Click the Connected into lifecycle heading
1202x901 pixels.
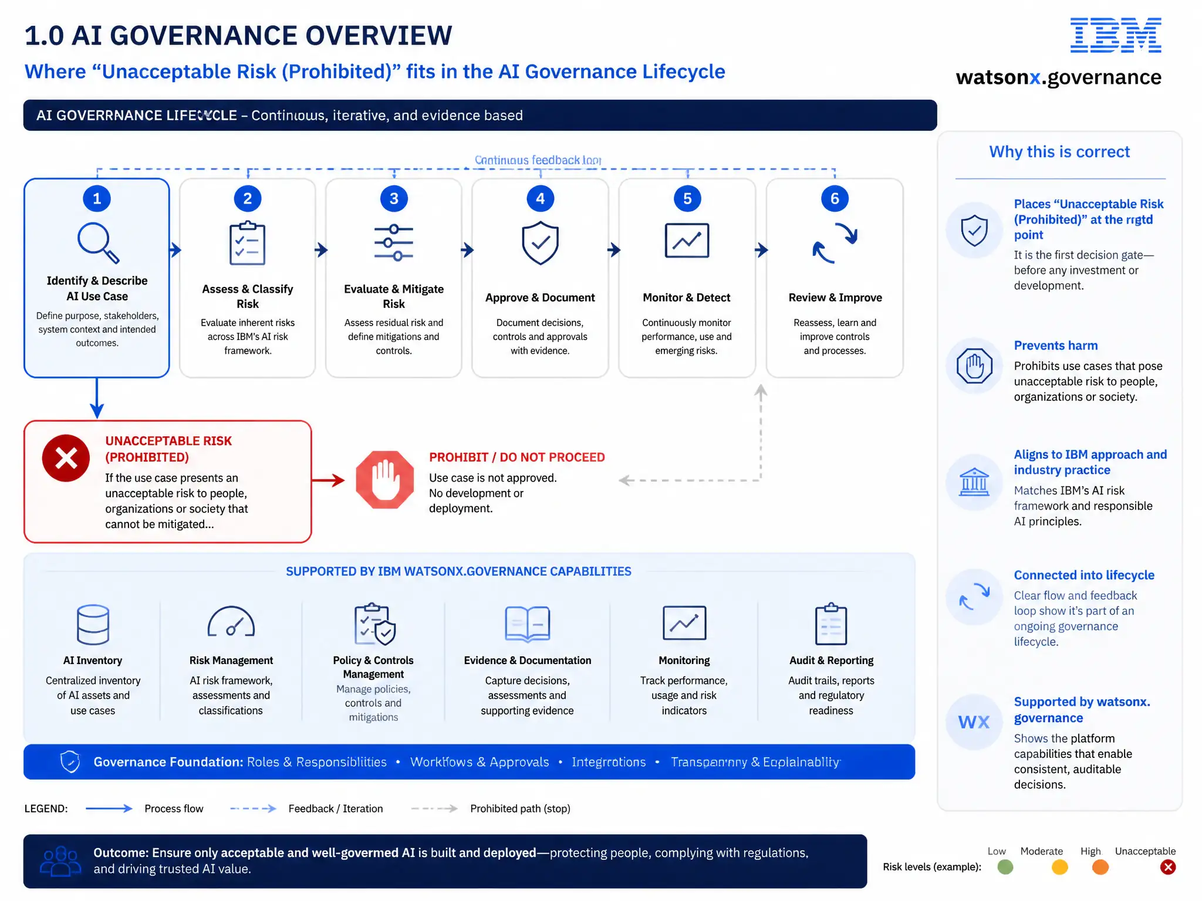coord(1084,575)
